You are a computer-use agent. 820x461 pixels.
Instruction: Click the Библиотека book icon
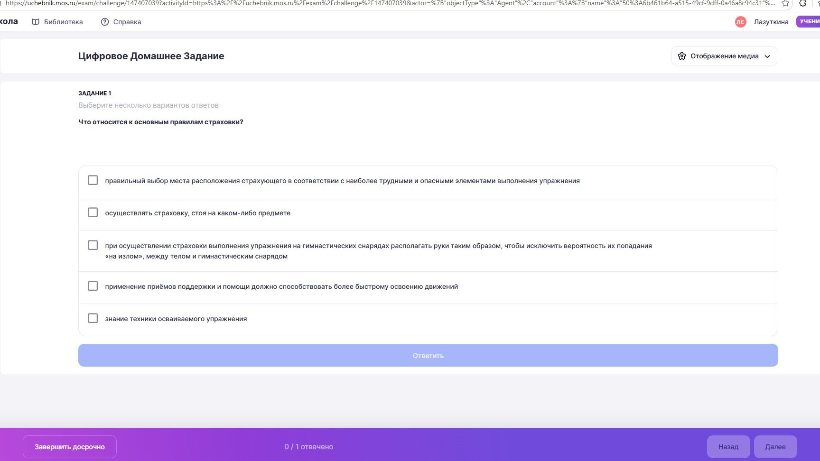pyautogui.click(x=36, y=22)
